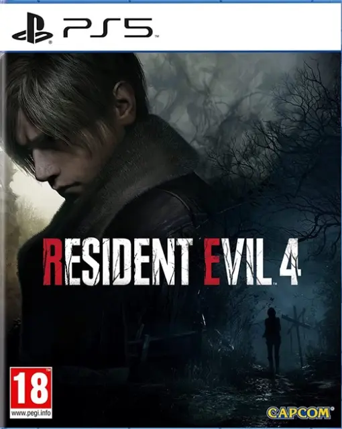
Task: Click the silhouetted woman on the path
Action: coord(272,339)
